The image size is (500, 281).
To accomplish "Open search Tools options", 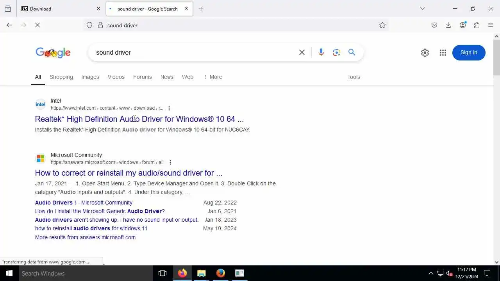I will point(354,77).
